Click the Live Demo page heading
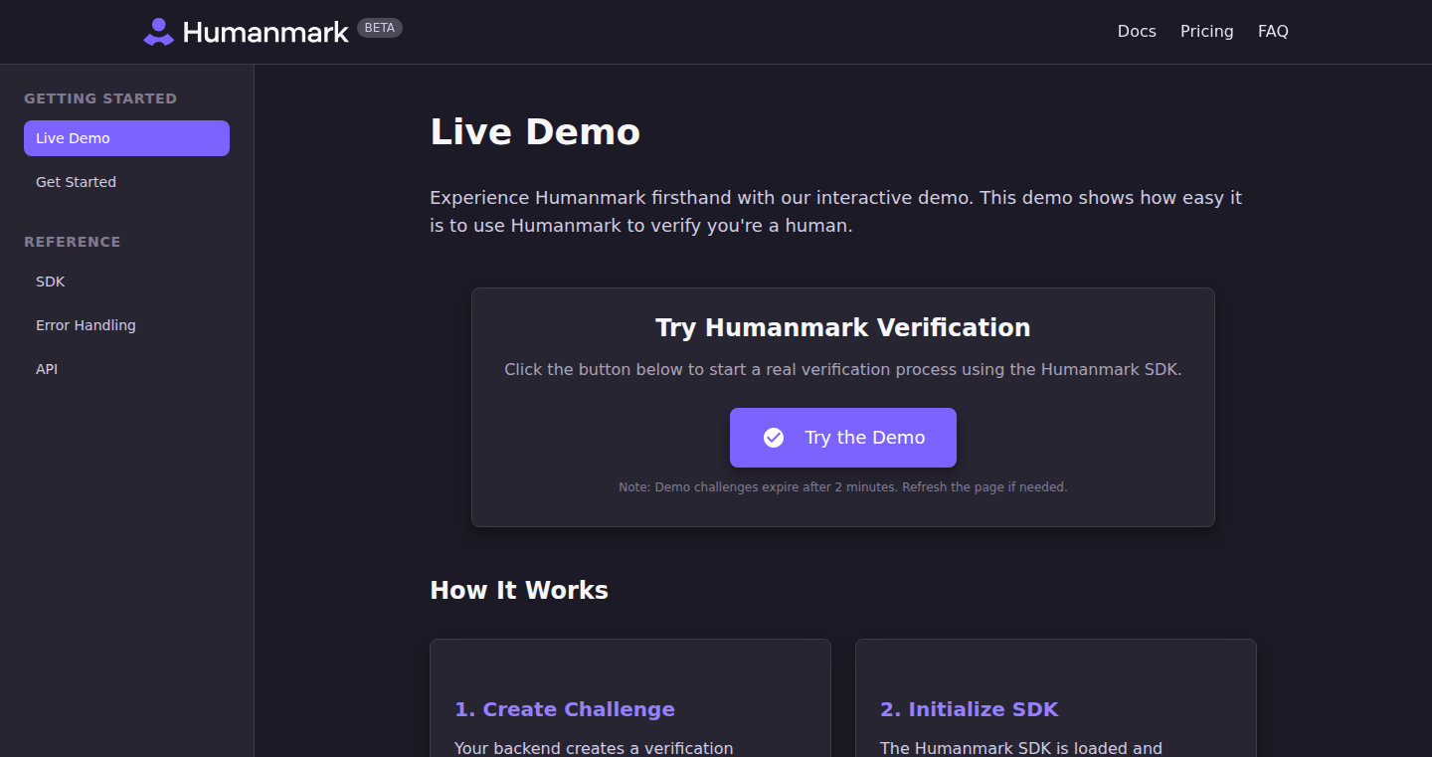 [x=535, y=132]
